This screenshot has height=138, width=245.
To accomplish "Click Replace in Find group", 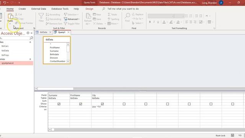I will click(x=137, y=15).
